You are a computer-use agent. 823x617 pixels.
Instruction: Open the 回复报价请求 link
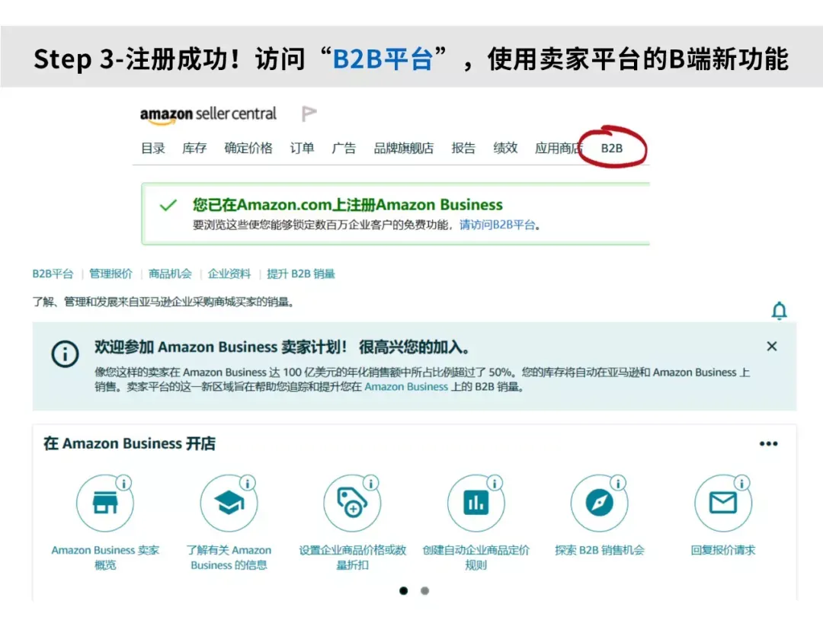(x=723, y=551)
